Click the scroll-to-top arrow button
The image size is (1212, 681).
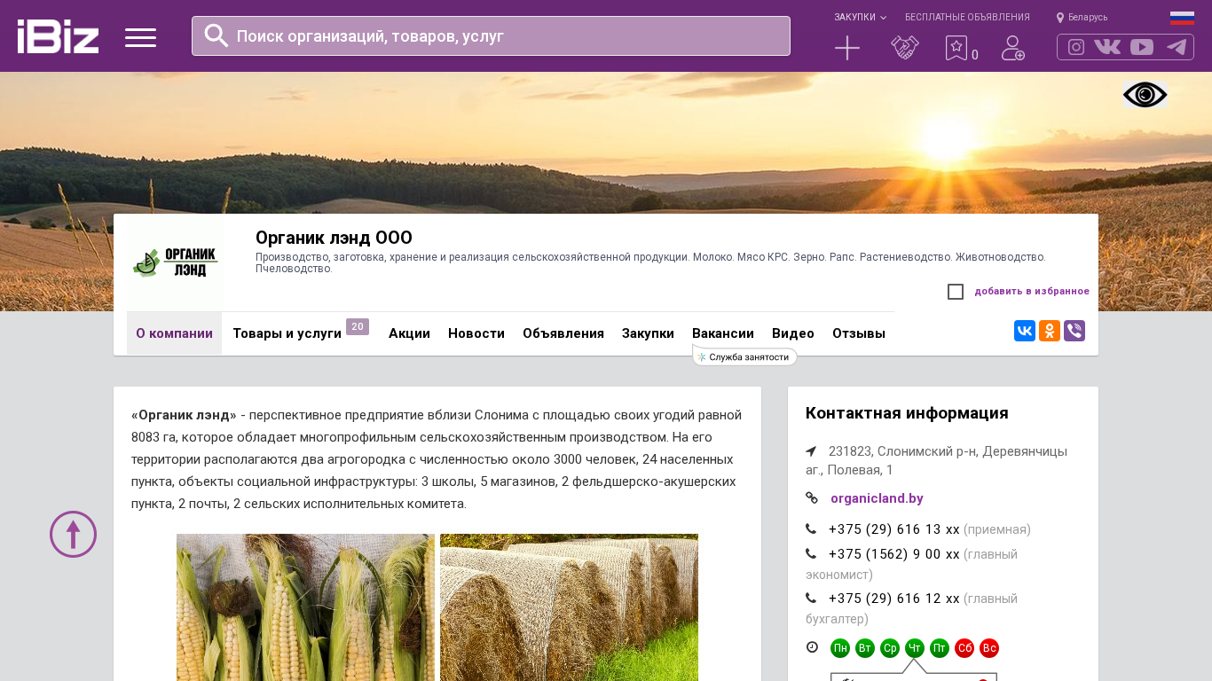click(73, 534)
